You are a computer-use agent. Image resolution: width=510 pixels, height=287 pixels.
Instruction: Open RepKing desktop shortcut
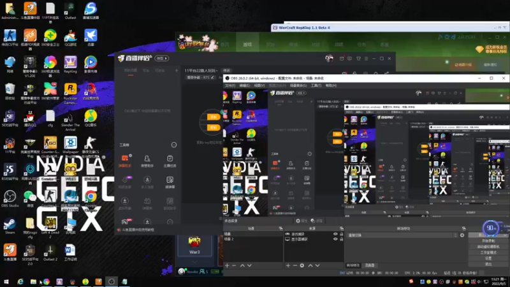click(71, 64)
